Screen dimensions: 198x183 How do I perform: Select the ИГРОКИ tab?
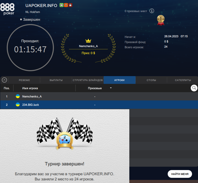[x=119, y=80]
